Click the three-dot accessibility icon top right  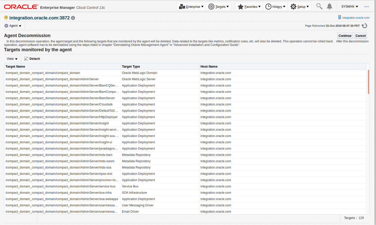(366, 7)
